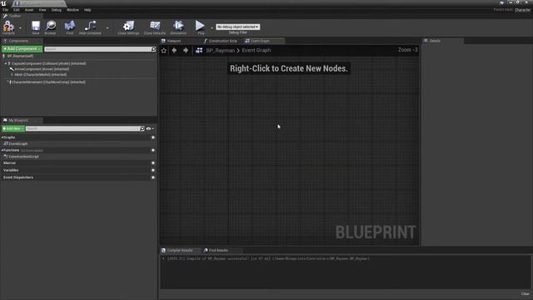Collapse the CapsuleComponent tree node
The height and width of the screenshot is (300, 533).
6,63
